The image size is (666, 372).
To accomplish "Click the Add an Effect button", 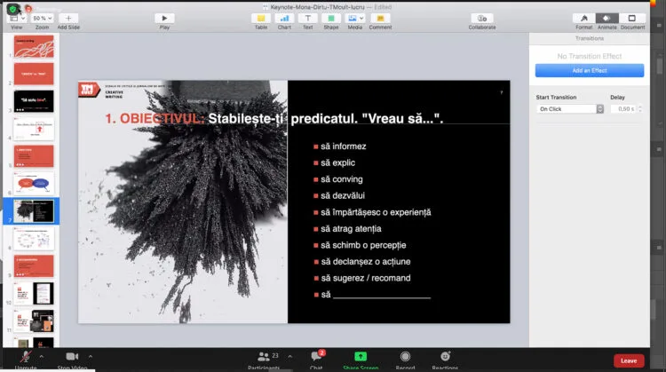I will point(590,70).
